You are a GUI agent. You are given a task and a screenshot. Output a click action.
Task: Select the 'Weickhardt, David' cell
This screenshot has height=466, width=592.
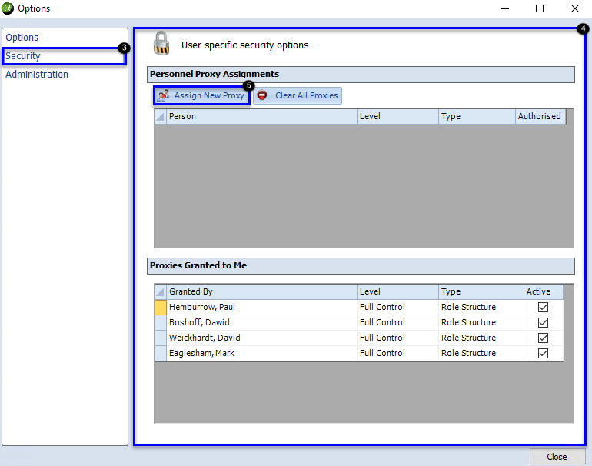pos(261,338)
